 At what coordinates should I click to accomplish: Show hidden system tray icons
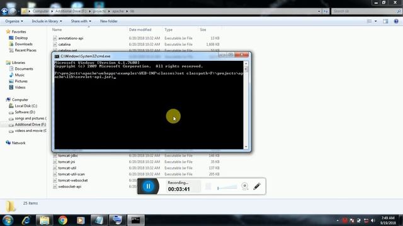point(338,220)
